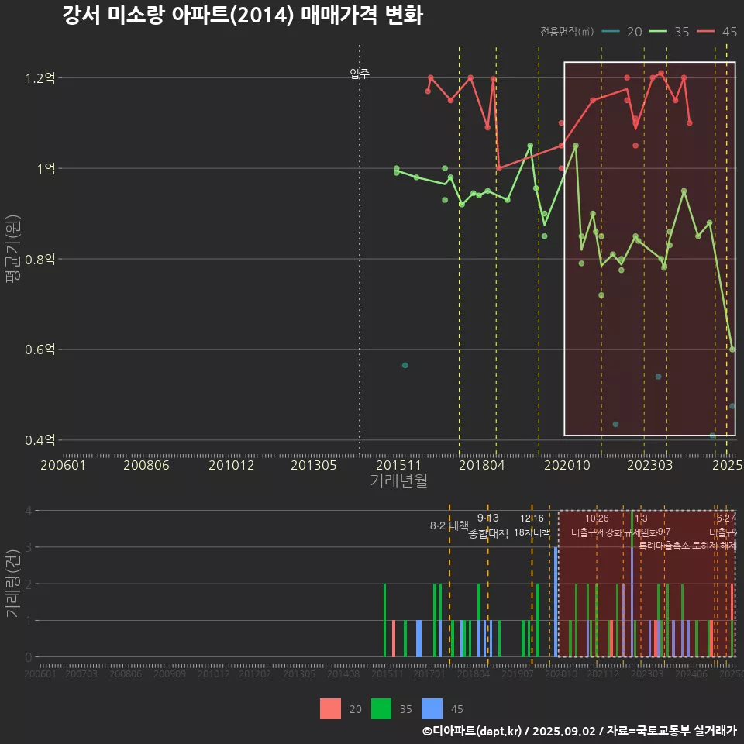Click '201804' on the price chart axis

coord(481,465)
